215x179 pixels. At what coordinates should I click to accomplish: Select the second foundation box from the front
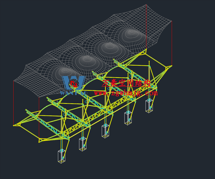(83, 144)
